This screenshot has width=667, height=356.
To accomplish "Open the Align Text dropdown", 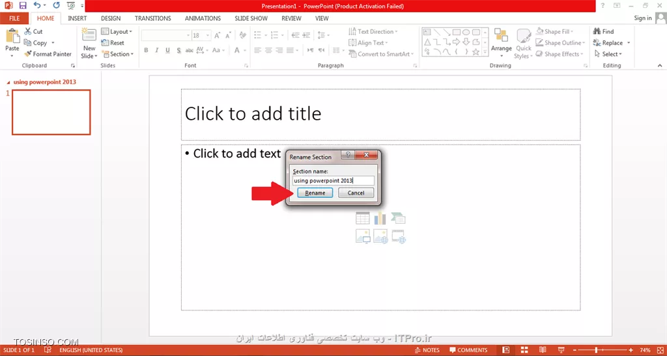I will coord(368,42).
